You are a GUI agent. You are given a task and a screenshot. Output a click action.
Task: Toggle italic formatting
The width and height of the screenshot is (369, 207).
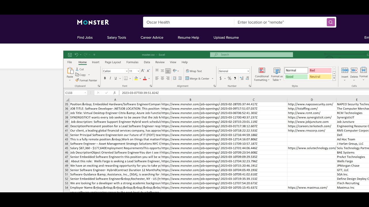pyautogui.click(x=110, y=78)
